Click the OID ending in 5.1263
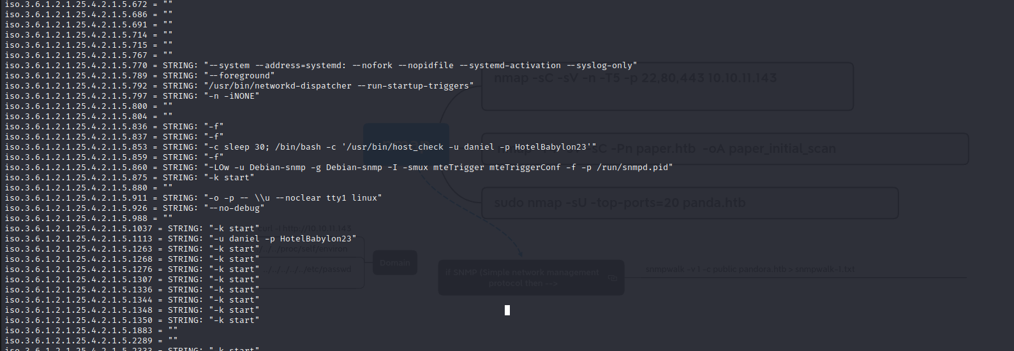Viewport: 1014px width, 351px height. coord(78,249)
